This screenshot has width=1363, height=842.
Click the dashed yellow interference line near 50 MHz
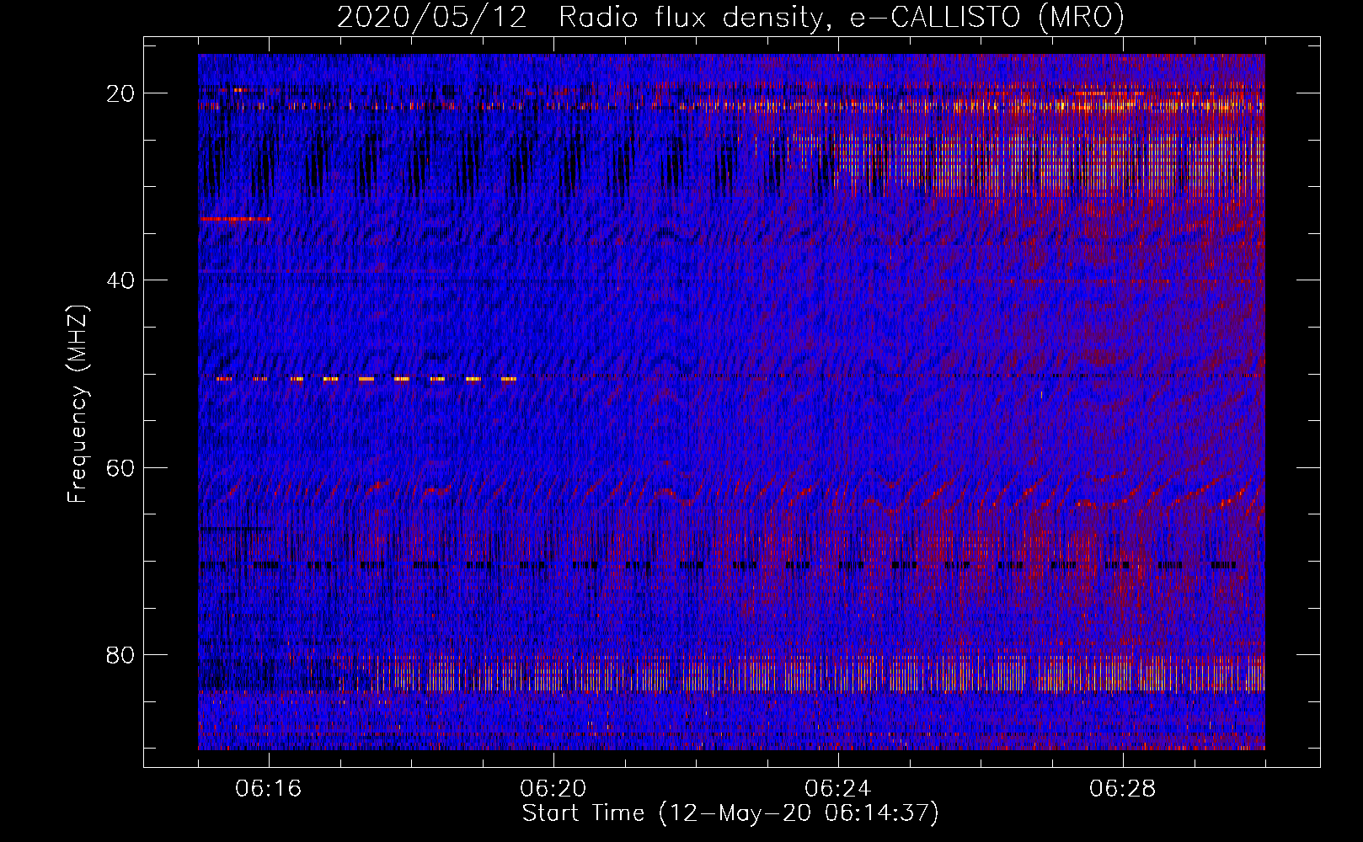tap(366, 379)
